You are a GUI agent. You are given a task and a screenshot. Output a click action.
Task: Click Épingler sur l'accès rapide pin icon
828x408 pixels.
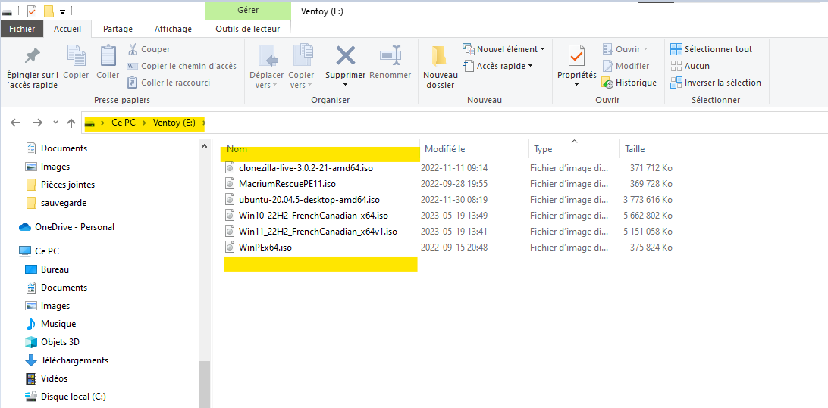32,57
